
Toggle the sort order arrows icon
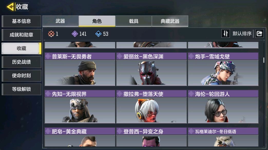(x=225, y=33)
